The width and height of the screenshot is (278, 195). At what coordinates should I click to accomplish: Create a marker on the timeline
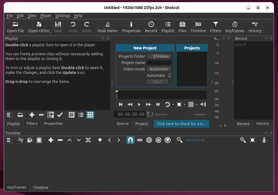(x=100, y=140)
